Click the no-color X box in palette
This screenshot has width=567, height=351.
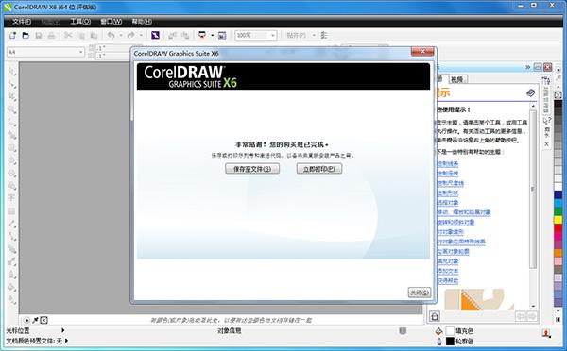coord(558,95)
